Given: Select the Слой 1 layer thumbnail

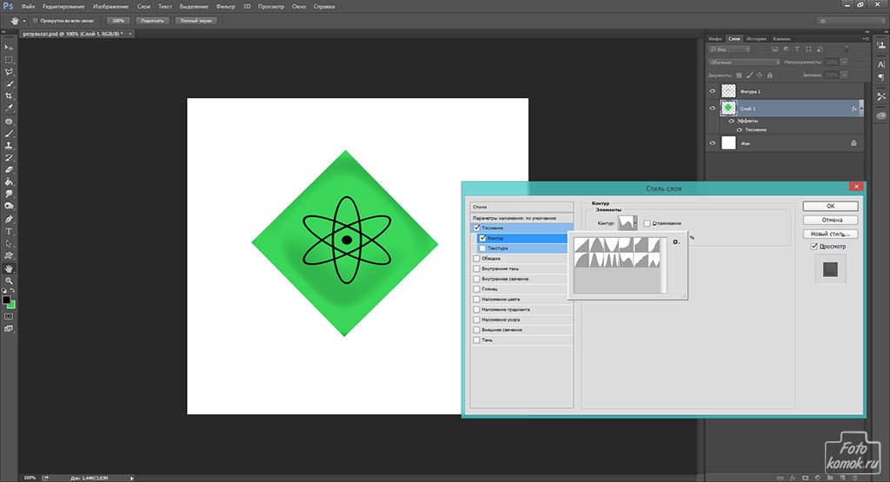Looking at the screenshot, I should coord(728,108).
